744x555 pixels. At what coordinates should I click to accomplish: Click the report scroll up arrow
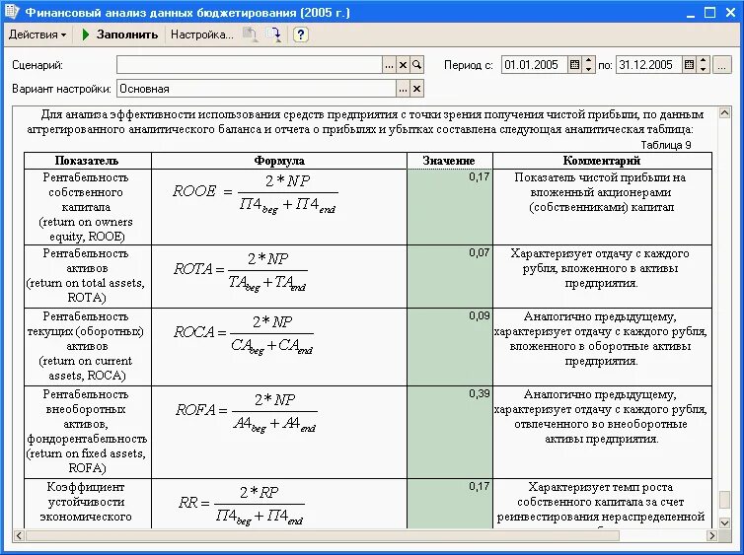(724, 112)
